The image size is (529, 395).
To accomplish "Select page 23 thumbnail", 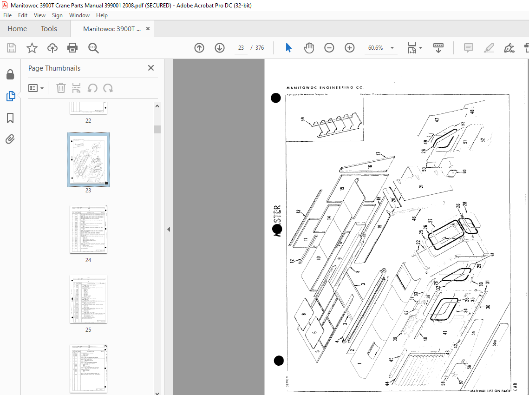I will click(88, 160).
